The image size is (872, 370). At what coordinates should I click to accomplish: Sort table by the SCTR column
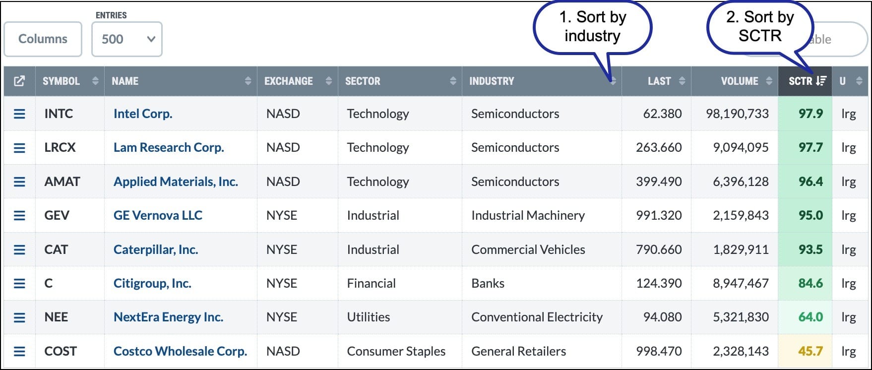tap(807, 81)
